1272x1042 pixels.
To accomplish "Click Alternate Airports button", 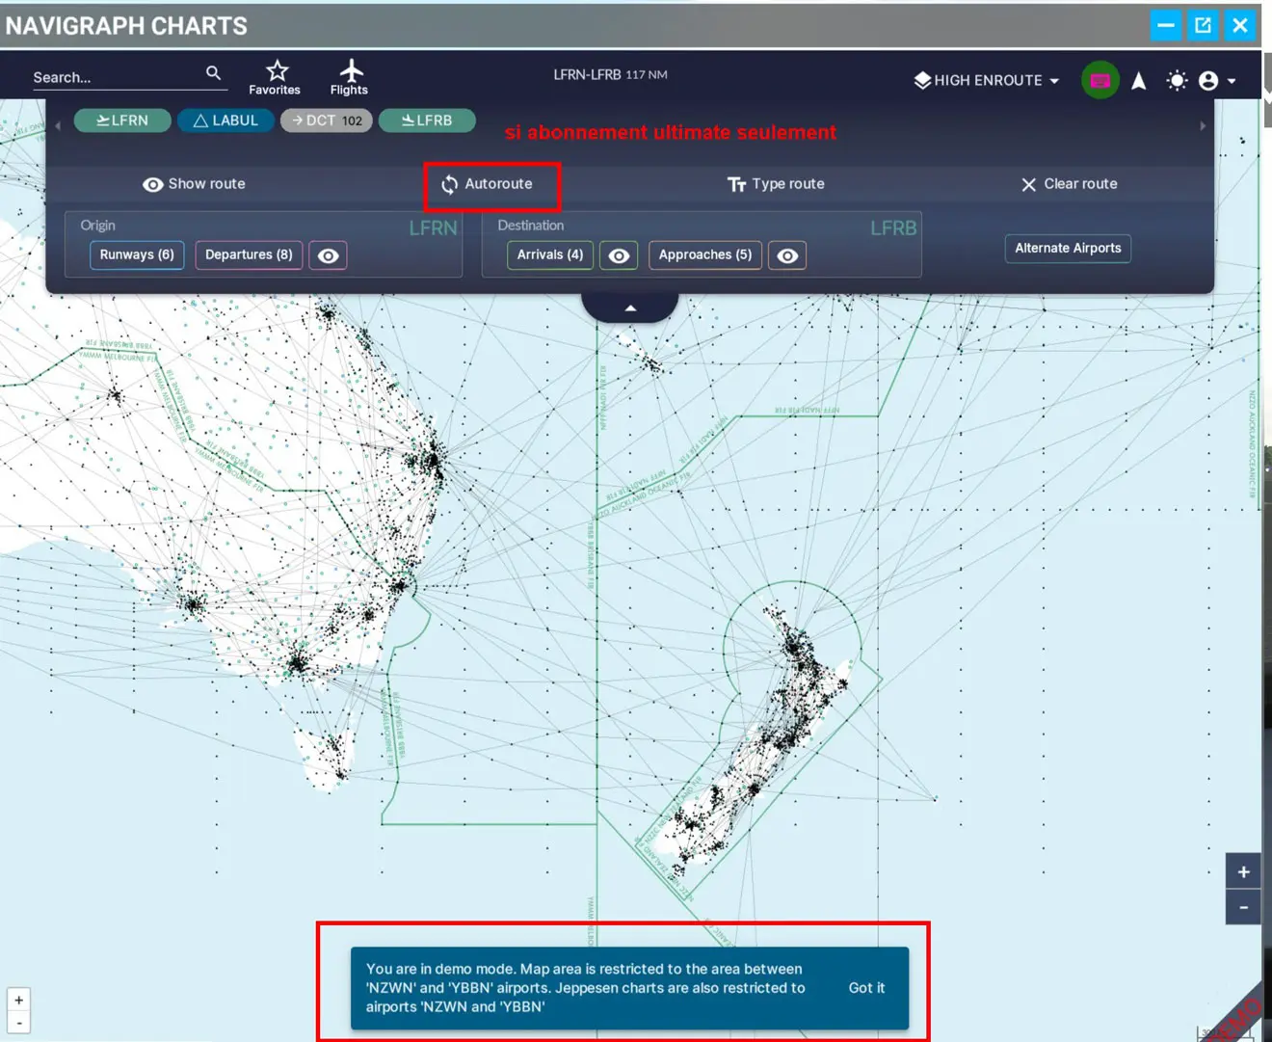I will (x=1068, y=248).
